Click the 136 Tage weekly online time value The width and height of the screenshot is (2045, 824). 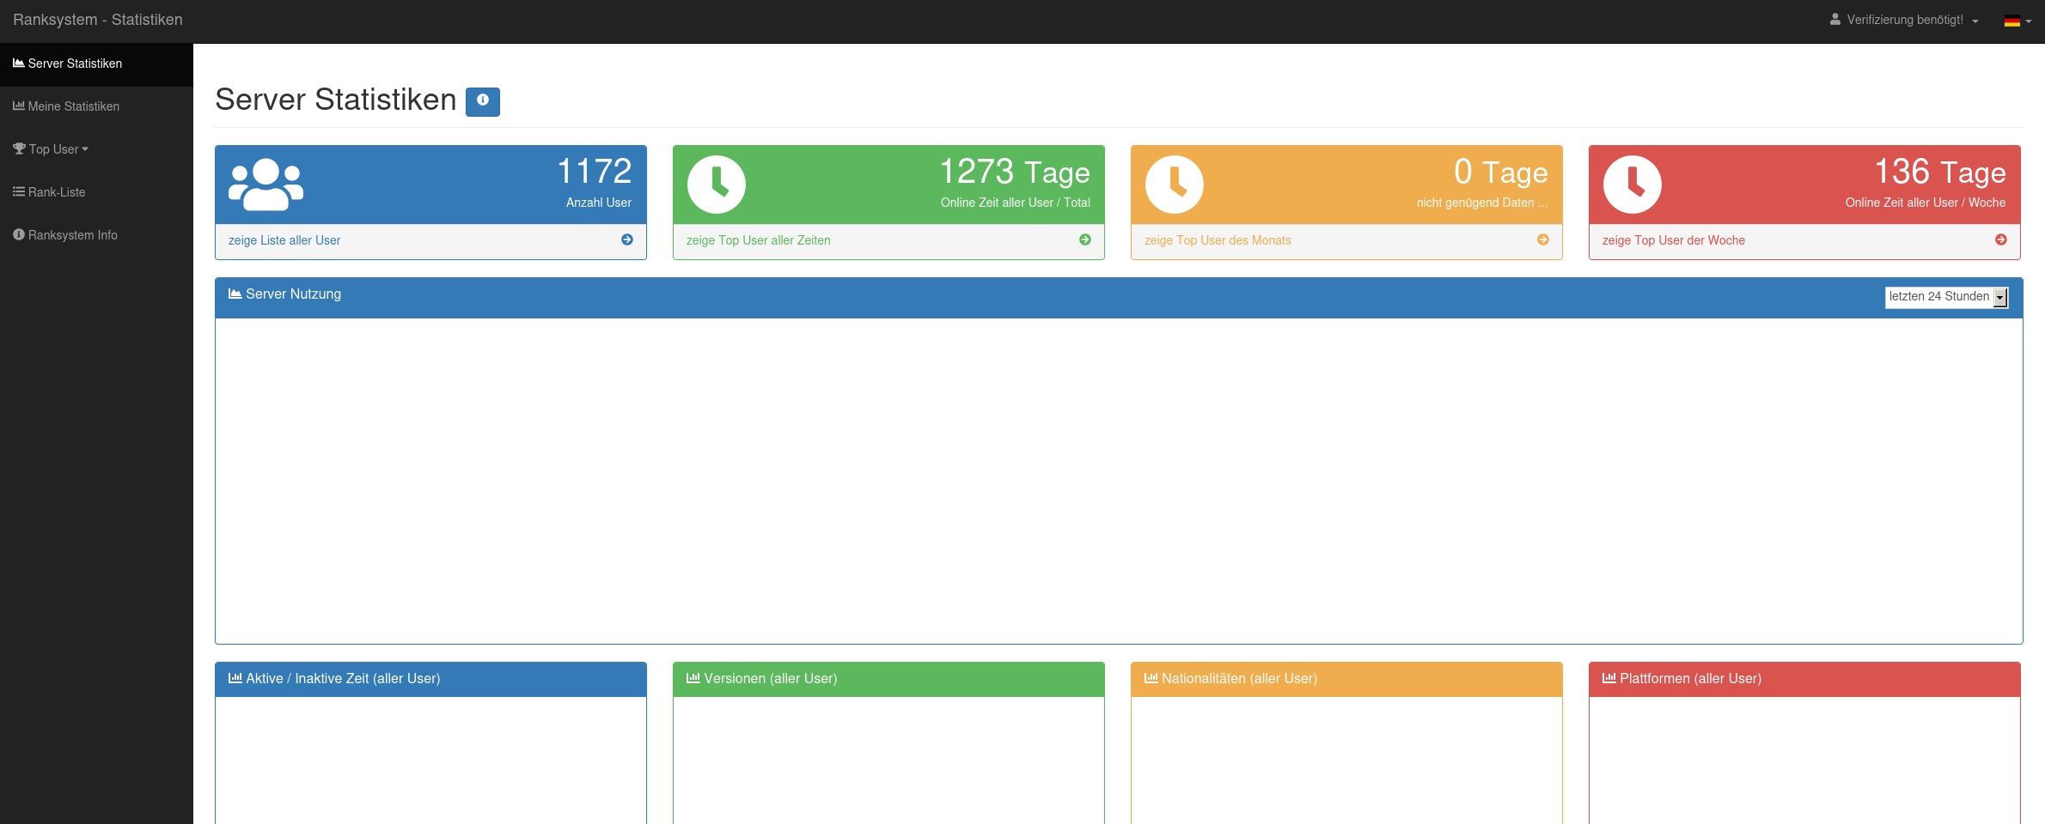1940,172
